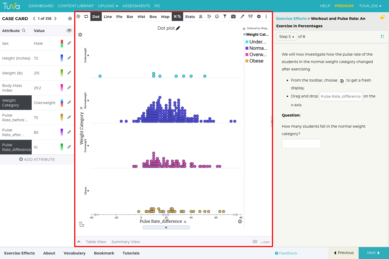The image size is (389, 259).
Task: Click the Underweight legend color swatch
Action: 247,42
